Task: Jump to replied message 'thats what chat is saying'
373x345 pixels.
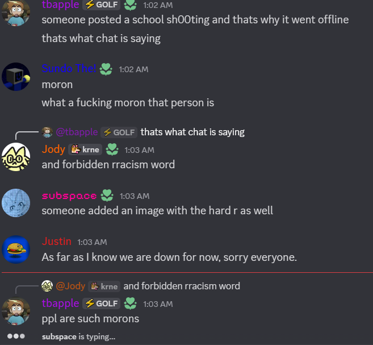Action: (192, 132)
